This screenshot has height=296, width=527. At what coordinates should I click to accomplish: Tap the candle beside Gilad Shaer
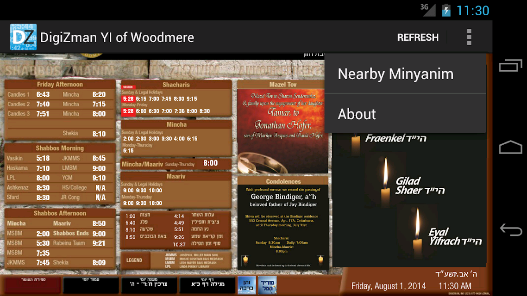(x=385, y=183)
